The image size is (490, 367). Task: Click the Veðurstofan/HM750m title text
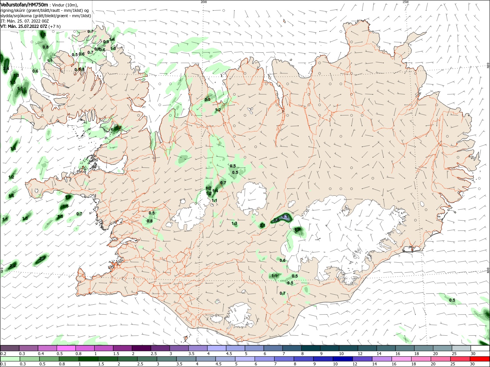coord(24,4)
